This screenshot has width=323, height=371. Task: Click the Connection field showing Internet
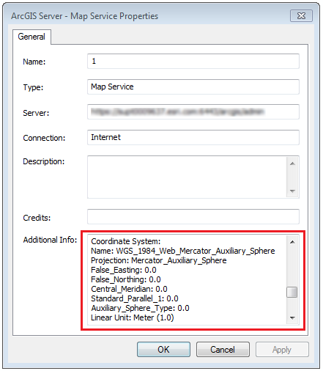(193, 137)
